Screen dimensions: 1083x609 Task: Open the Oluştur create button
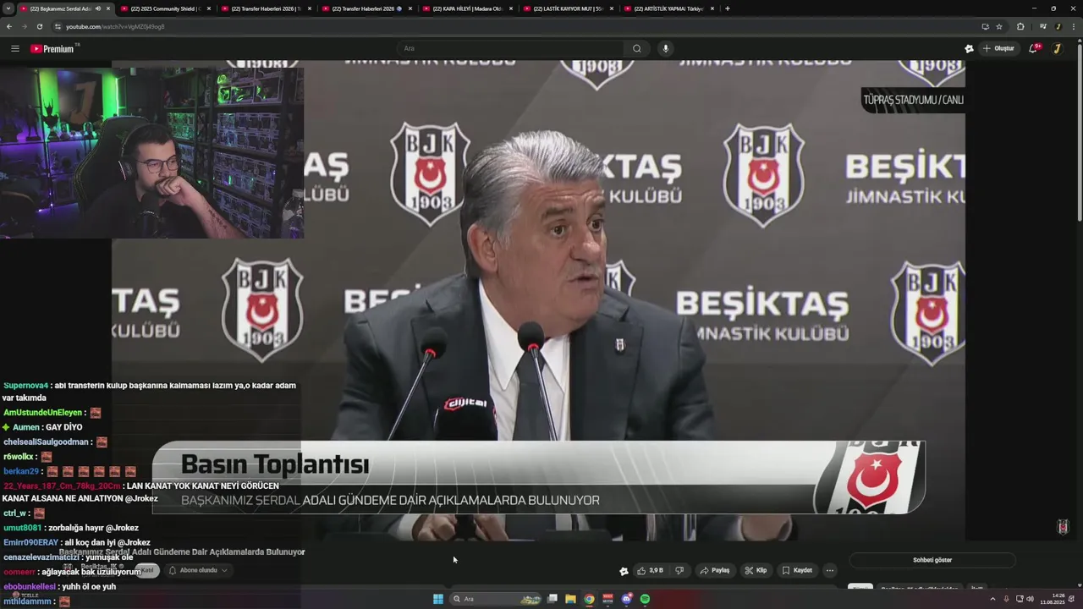[998, 48]
